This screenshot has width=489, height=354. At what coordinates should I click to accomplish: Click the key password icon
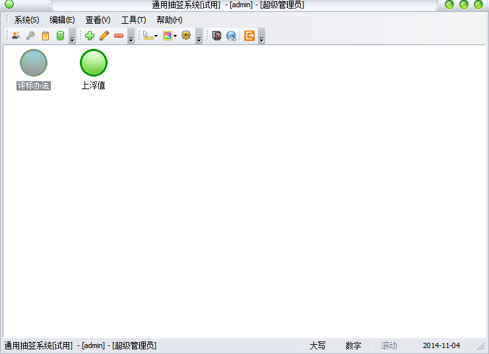(30, 36)
